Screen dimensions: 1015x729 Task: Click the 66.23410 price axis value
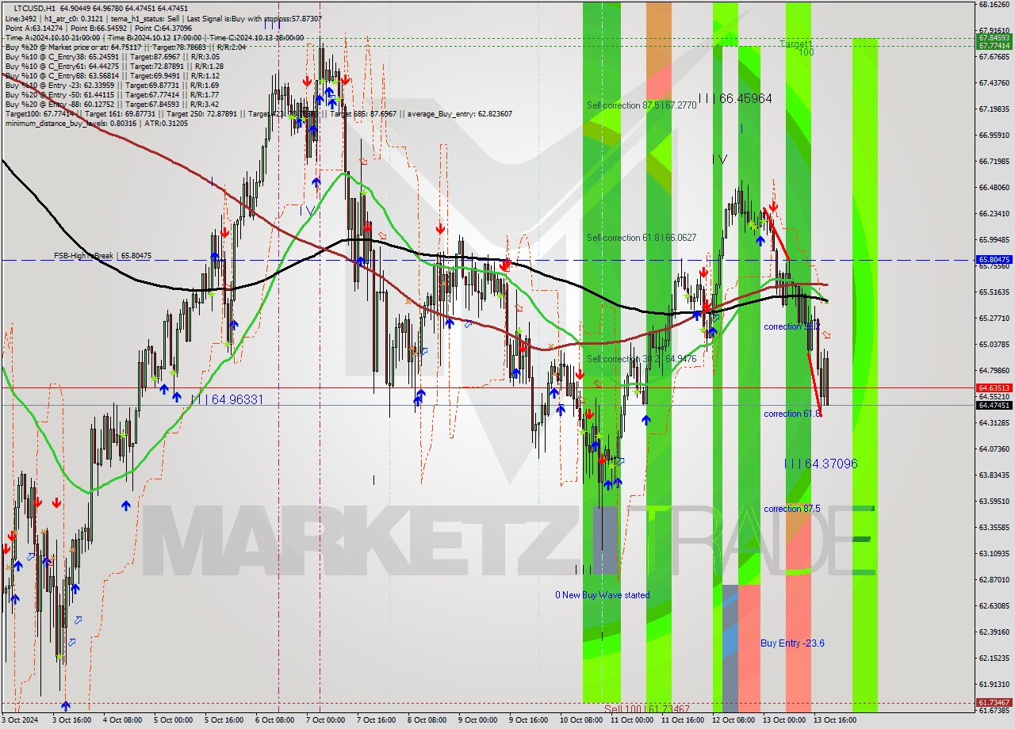pos(994,214)
